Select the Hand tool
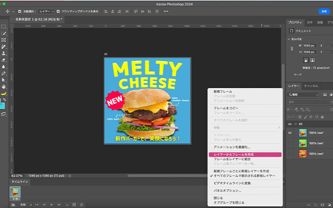The image size is (333, 208). (4, 86)
